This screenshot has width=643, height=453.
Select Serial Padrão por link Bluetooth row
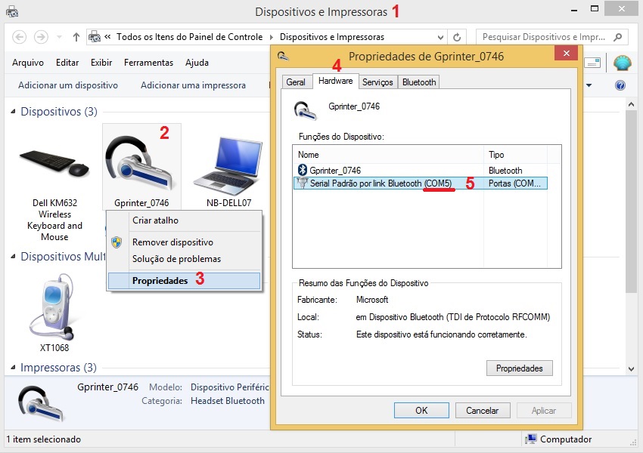point(421,183)
